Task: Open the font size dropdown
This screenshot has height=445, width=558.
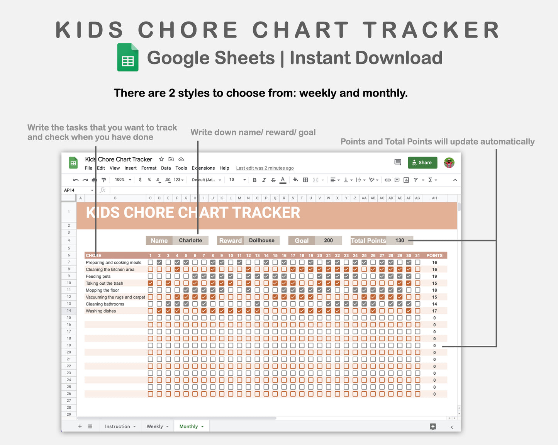Action: click(236, 180)
